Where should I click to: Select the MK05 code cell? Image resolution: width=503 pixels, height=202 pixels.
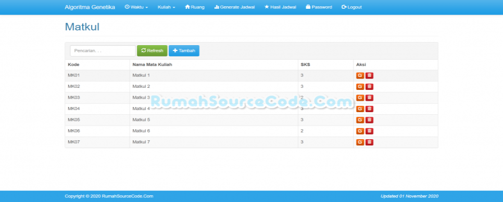pos(97,120)
